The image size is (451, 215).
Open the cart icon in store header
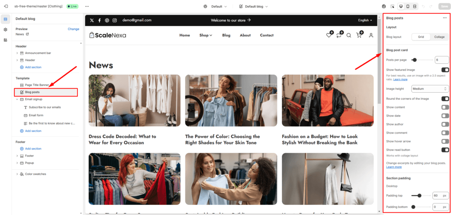click(x=359, y=36)
